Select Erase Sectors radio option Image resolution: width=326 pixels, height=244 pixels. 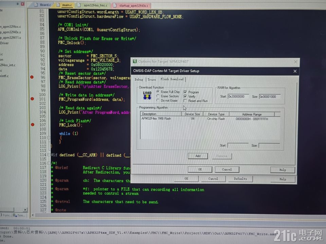(167, 96)
